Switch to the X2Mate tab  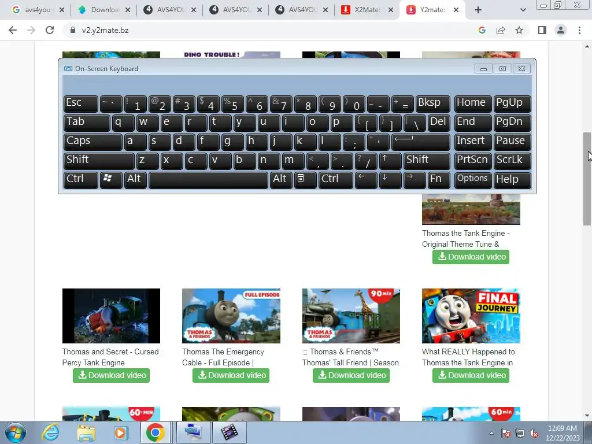366,10
